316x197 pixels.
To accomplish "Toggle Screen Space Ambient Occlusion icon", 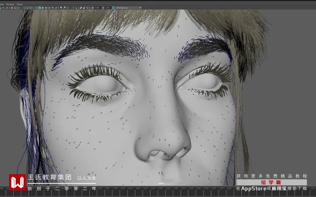I will point(61,8).
